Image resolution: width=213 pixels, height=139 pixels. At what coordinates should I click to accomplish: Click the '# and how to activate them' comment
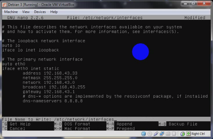click(91, 32)
